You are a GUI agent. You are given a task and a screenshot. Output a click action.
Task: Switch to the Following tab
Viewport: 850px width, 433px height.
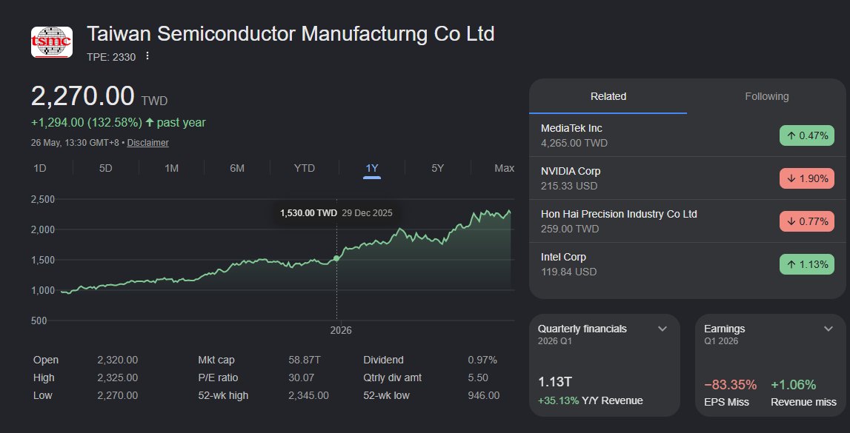coord(766,96)
